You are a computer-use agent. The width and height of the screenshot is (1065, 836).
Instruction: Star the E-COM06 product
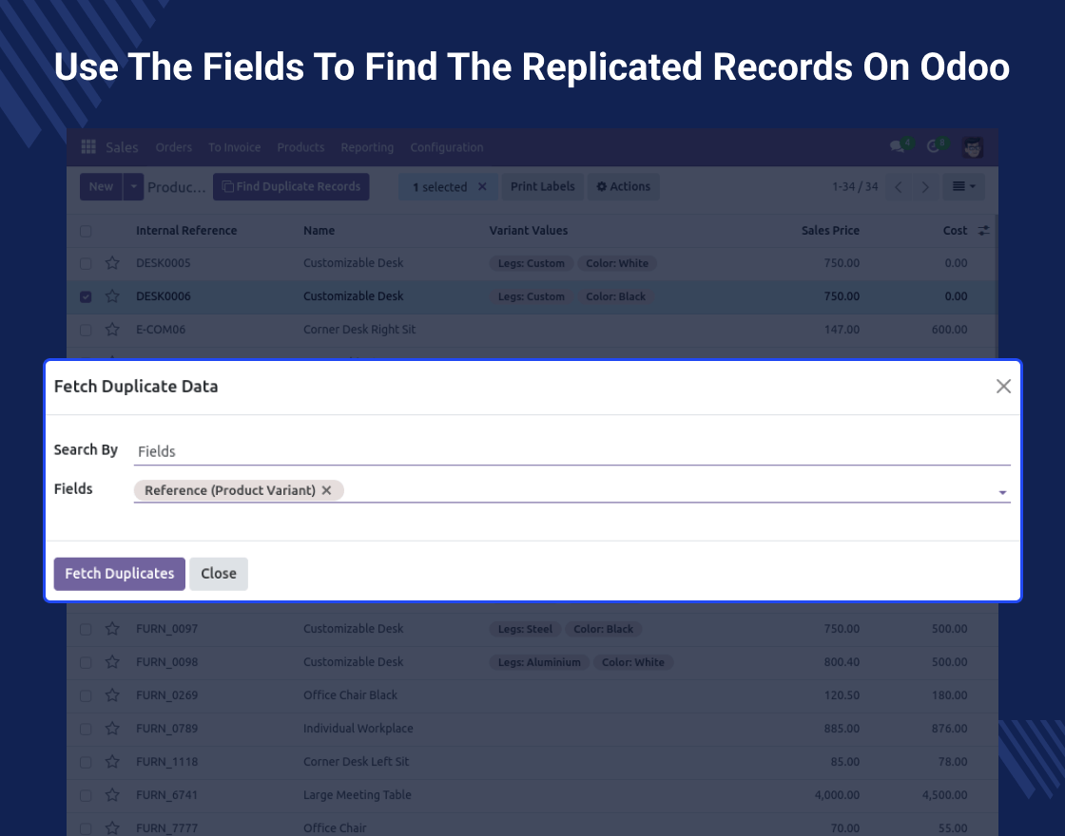(112, 330)
